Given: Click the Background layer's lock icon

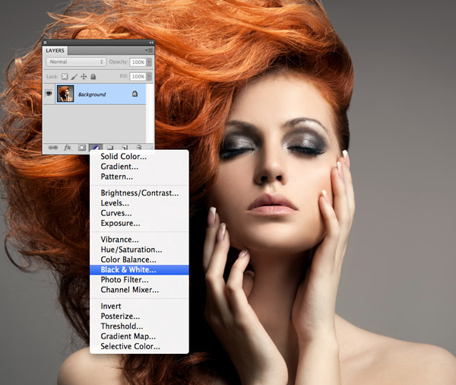Looking at the screenshot, I should [135, 94].
